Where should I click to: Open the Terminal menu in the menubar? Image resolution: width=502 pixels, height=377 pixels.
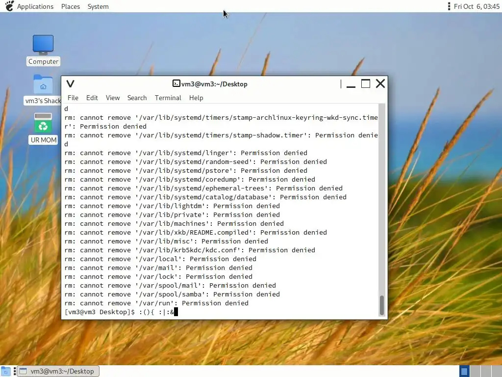pos(168,98)
